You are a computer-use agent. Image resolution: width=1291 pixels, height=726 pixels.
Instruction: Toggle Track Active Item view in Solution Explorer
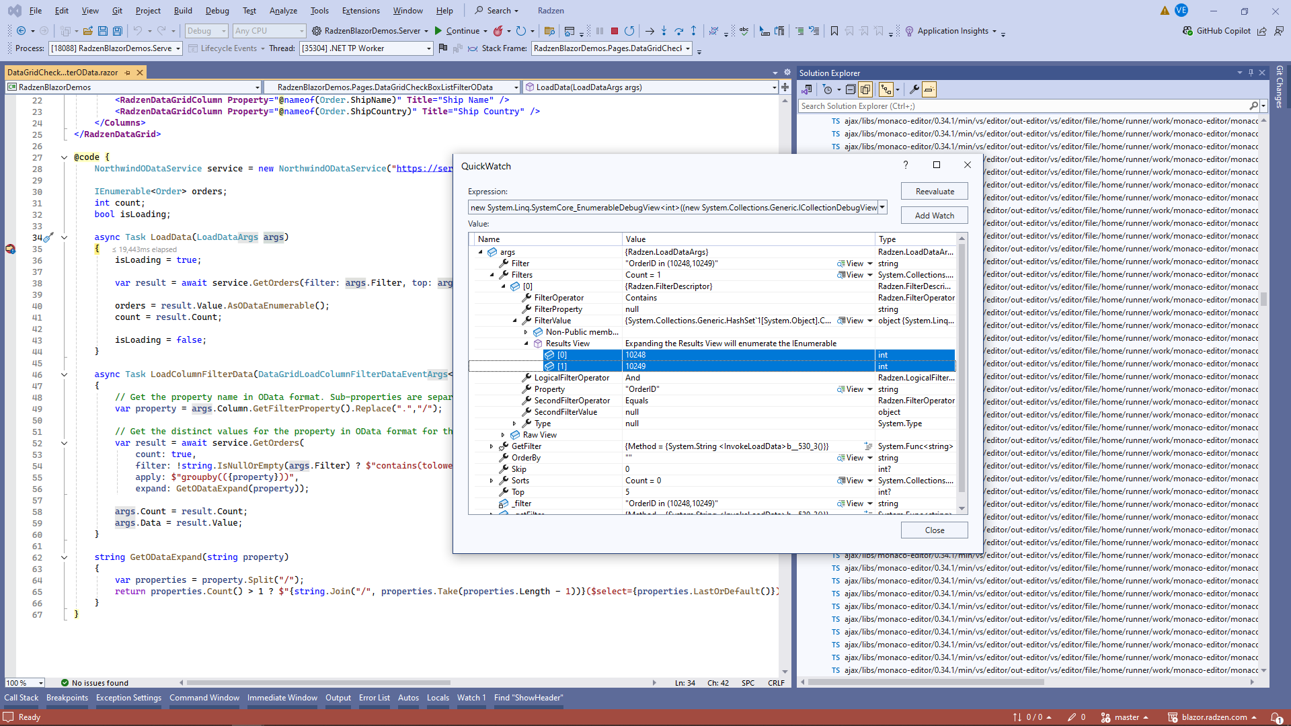click(x=887, y=89)
